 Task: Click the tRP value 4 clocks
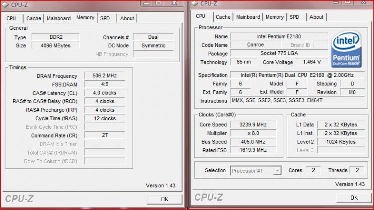point(105,110)
